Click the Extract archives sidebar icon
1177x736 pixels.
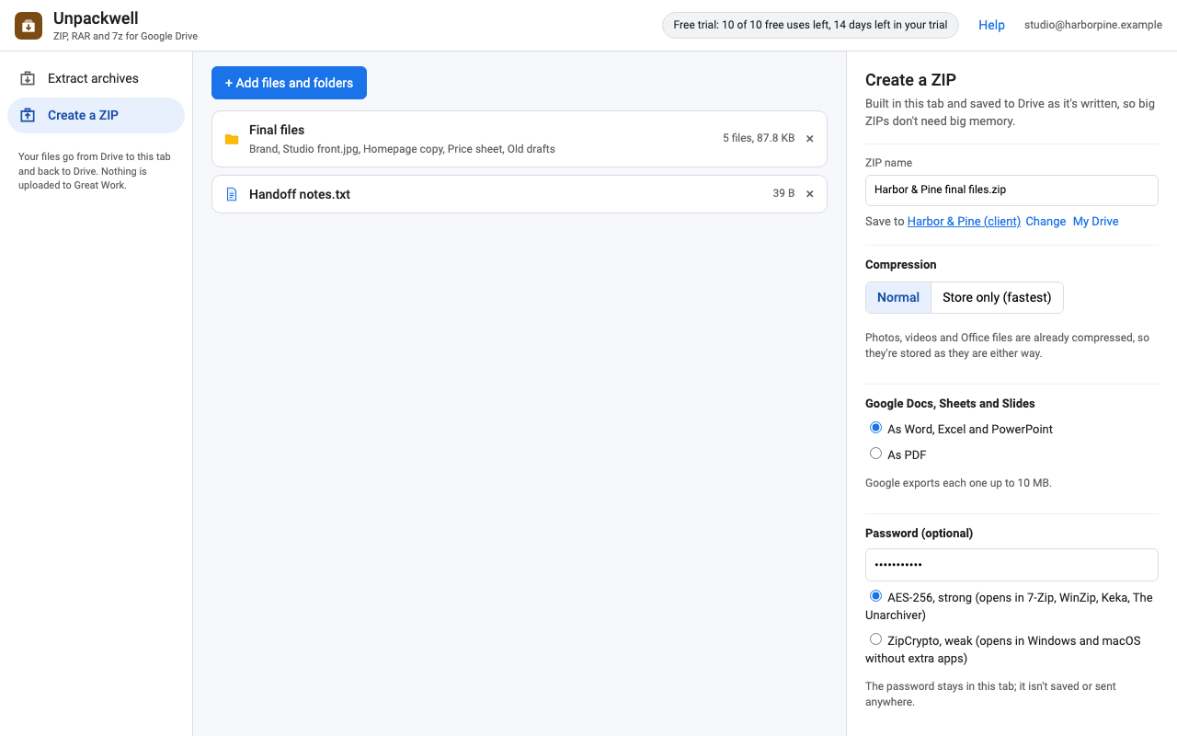pyautogui.click(x=28, y=78)
